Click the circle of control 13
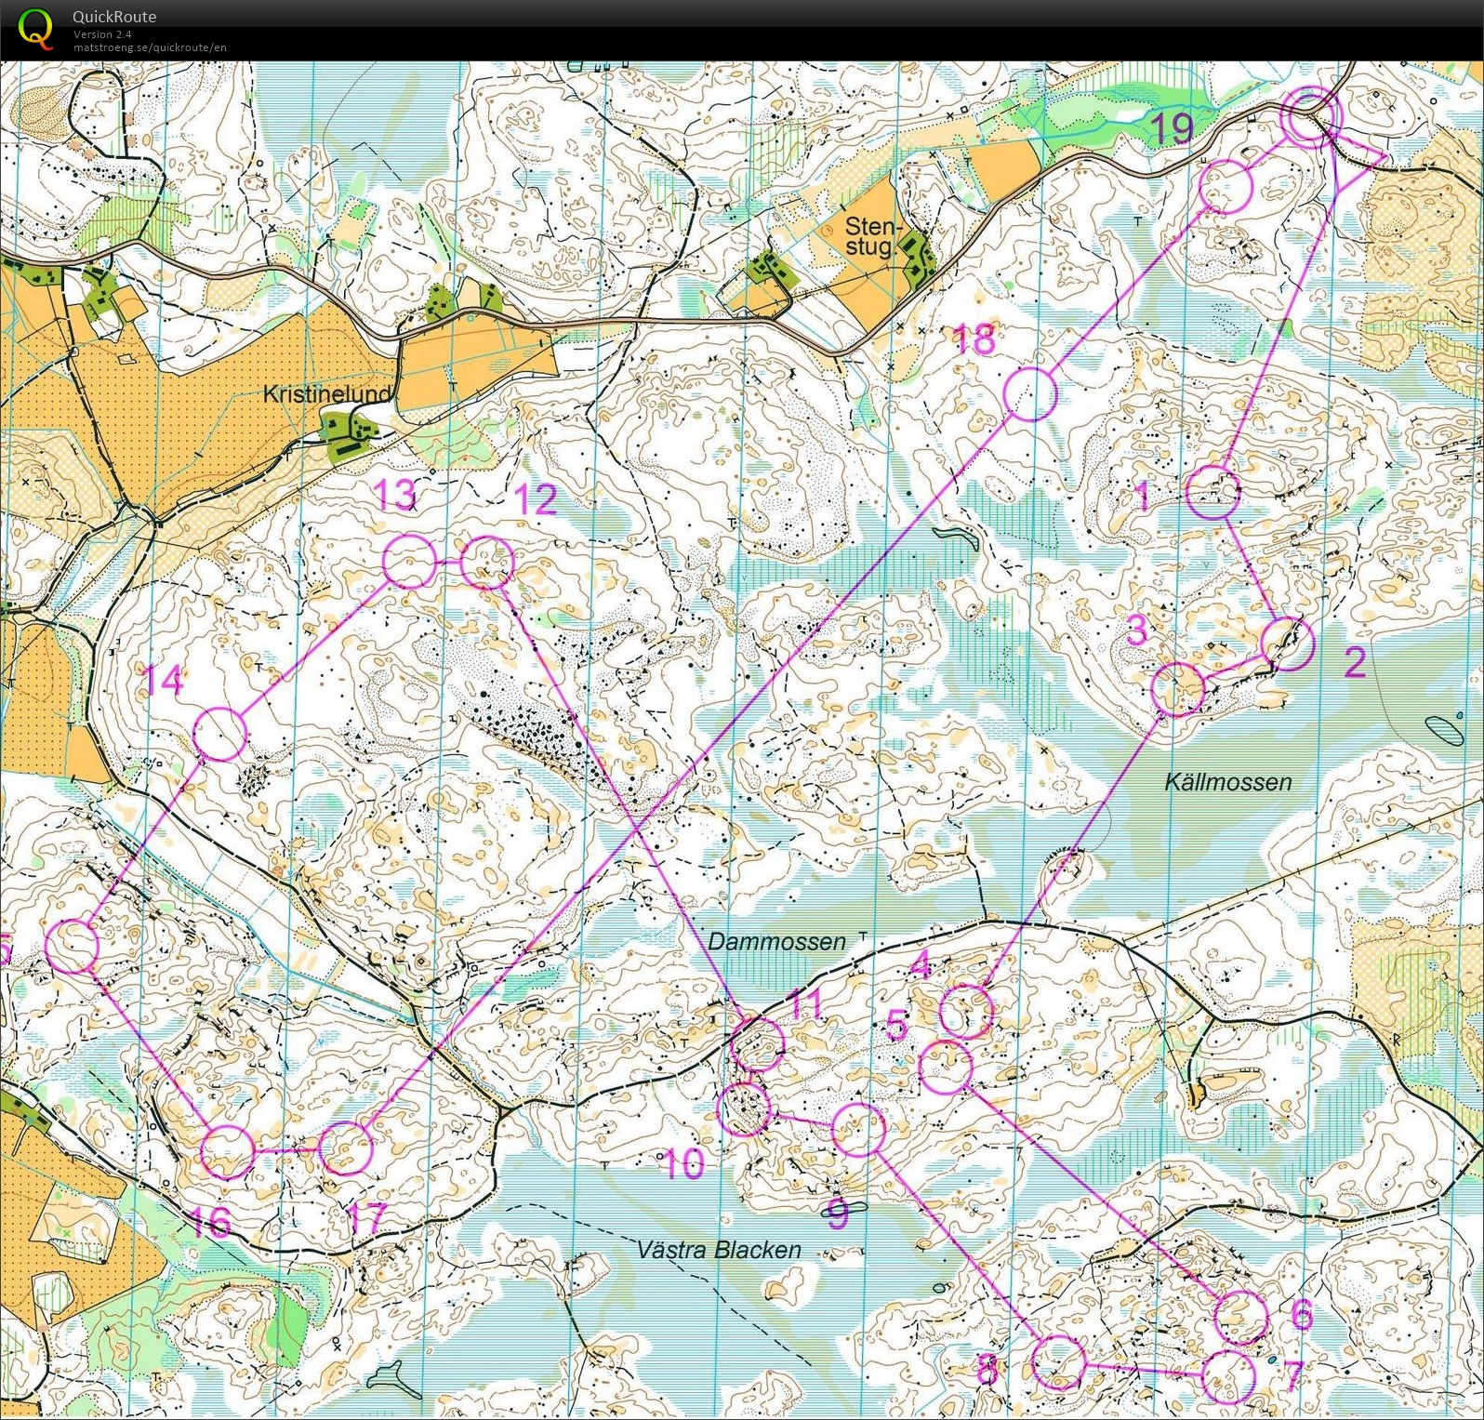The width and height of the screenshot is (1484, 1420). [410, 562]
